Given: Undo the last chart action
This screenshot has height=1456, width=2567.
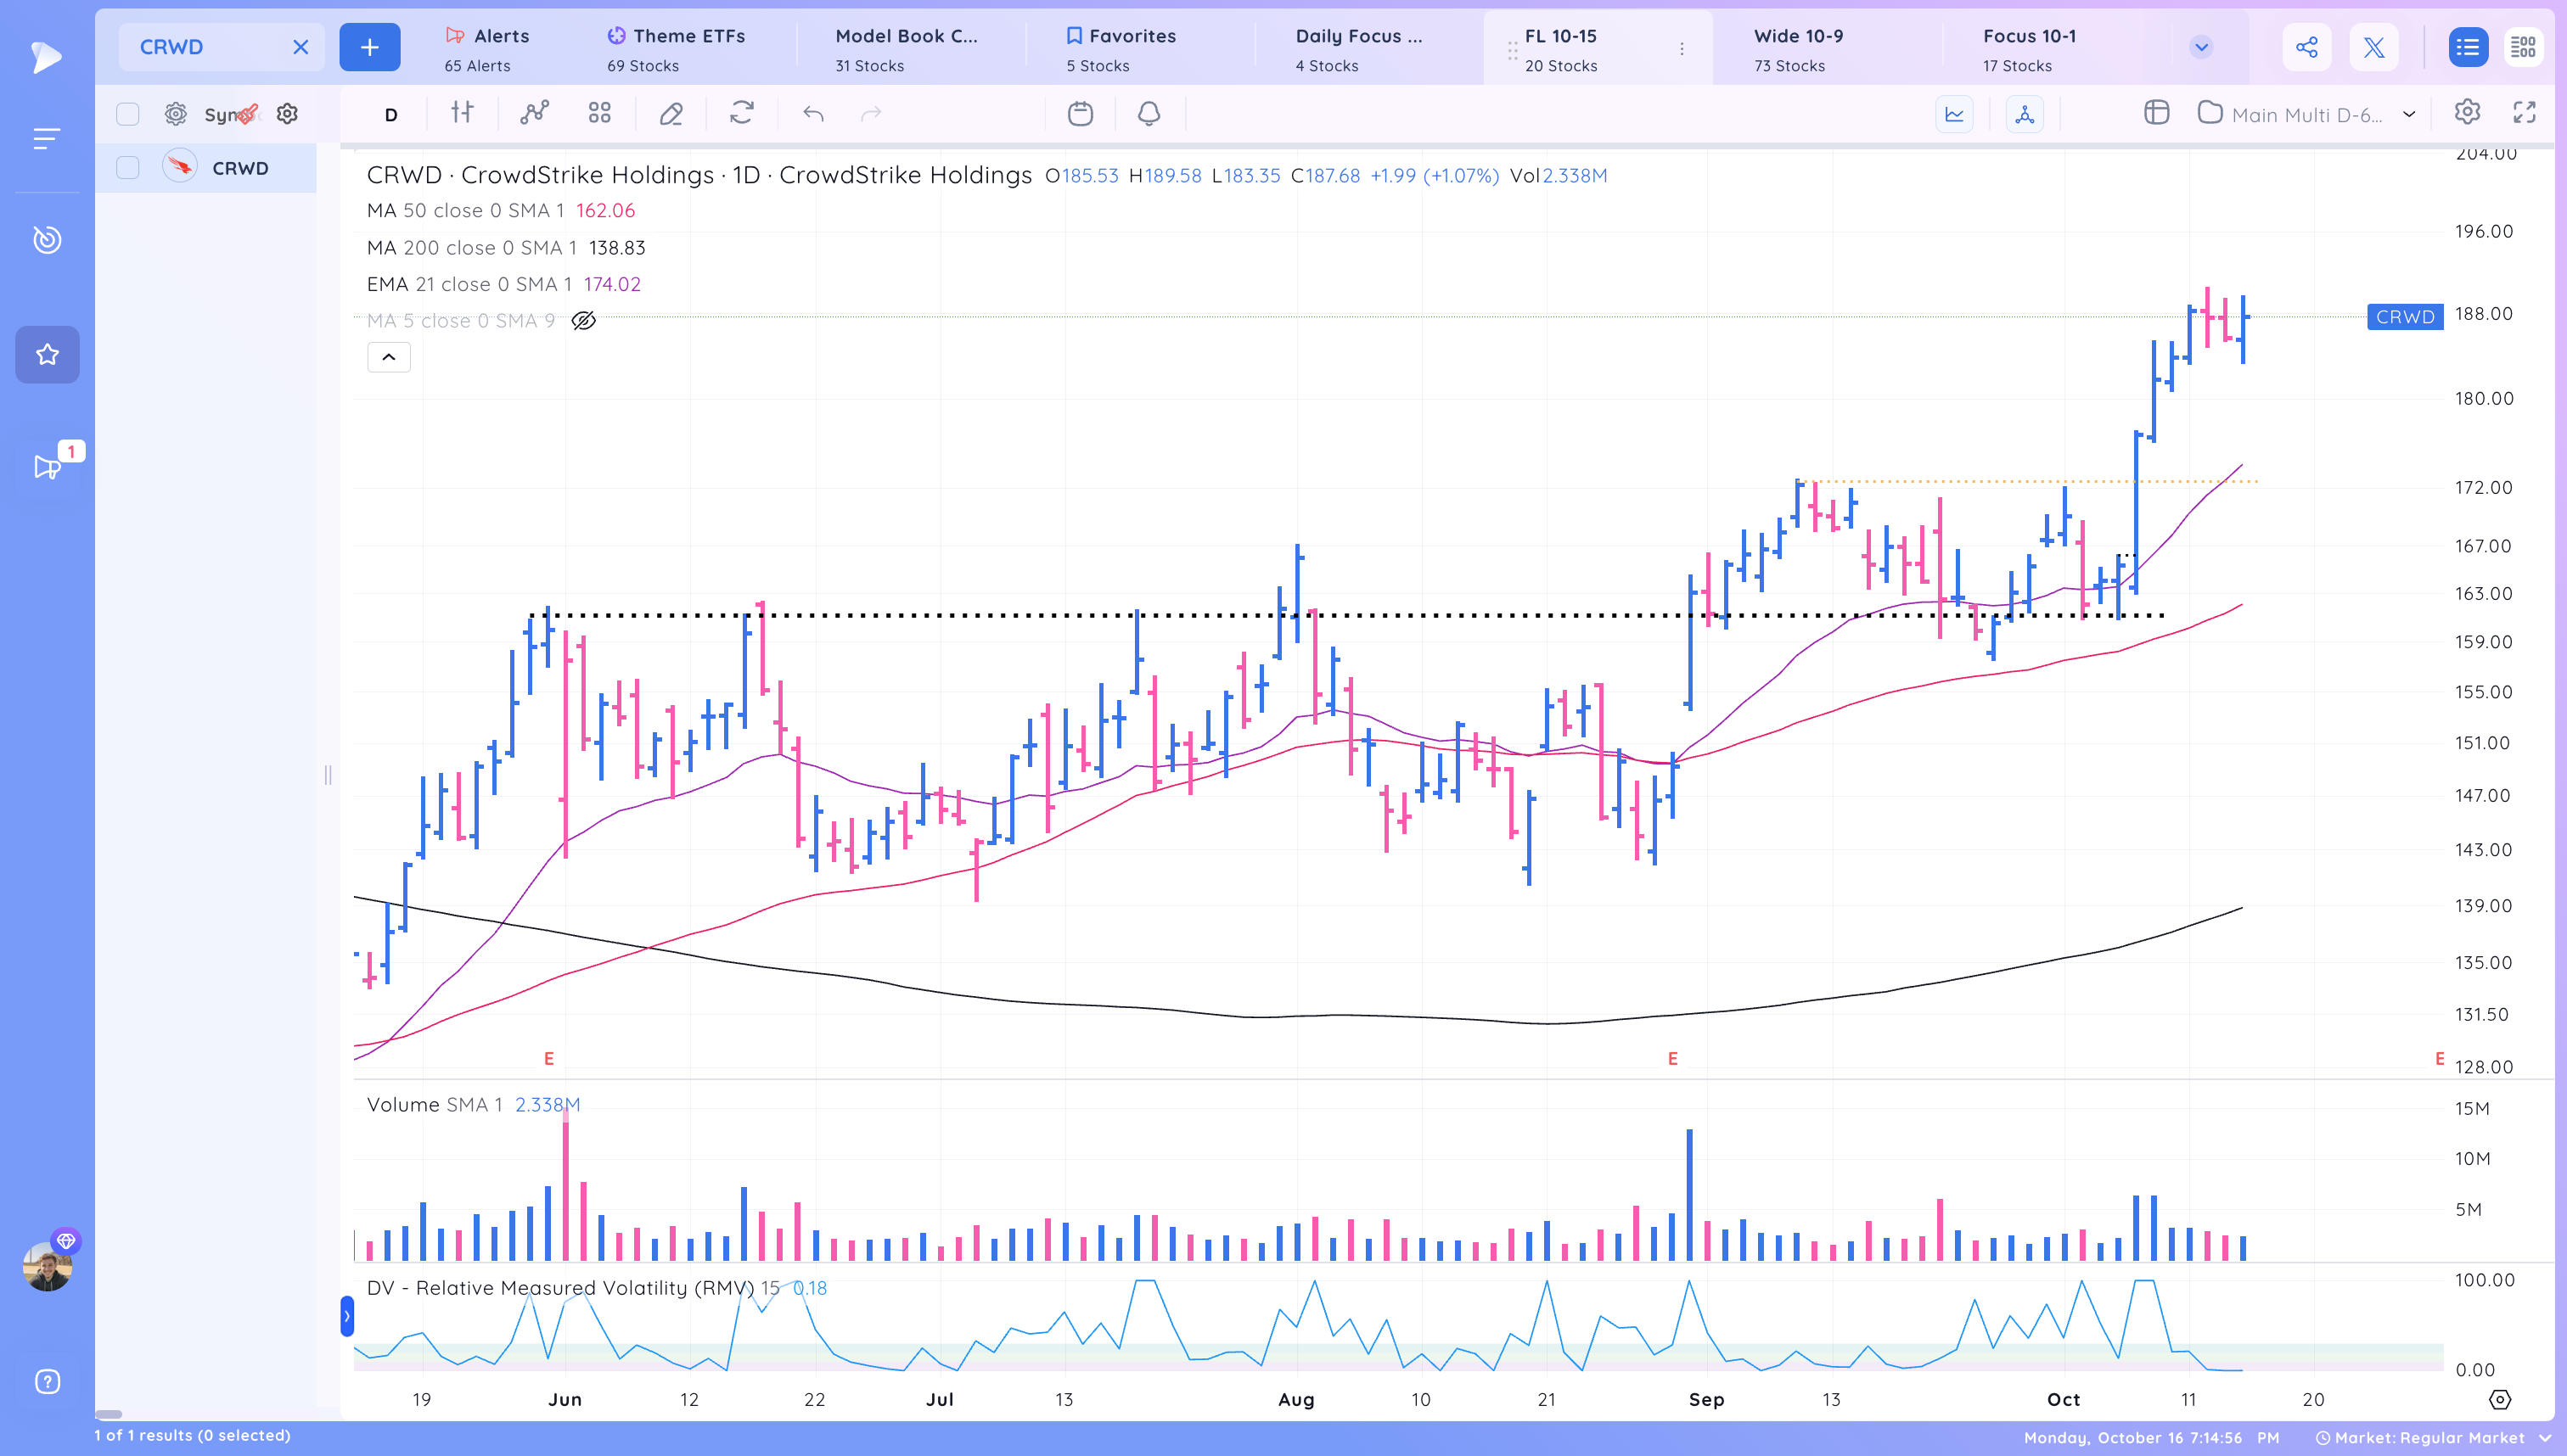Looking at the screenshot, I should click(x=813, y=113).
